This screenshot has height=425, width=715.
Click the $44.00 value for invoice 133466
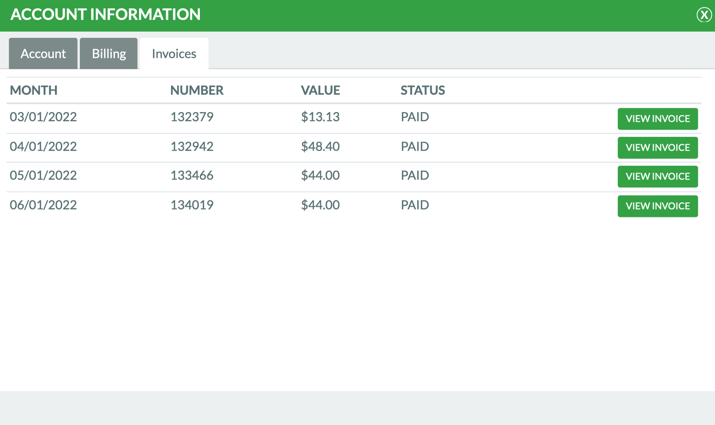320,176
